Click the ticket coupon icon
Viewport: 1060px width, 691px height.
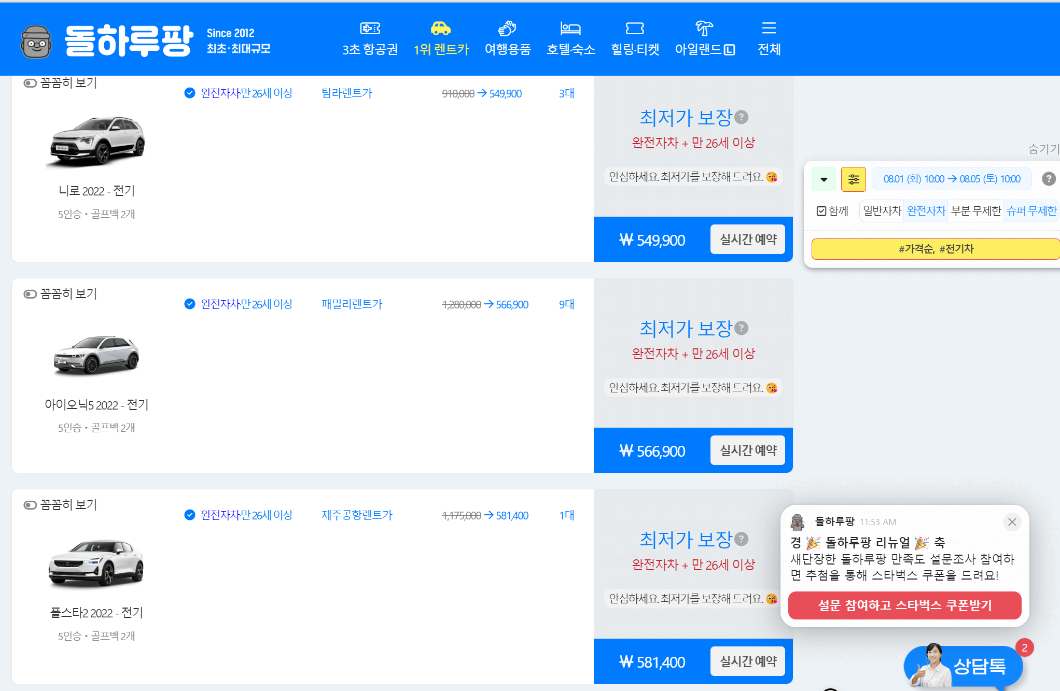pyautogui.click(x=635, y=28)
